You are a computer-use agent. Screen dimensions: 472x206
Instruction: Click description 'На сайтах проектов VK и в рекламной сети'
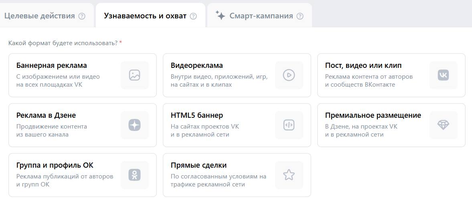(205, 131)
